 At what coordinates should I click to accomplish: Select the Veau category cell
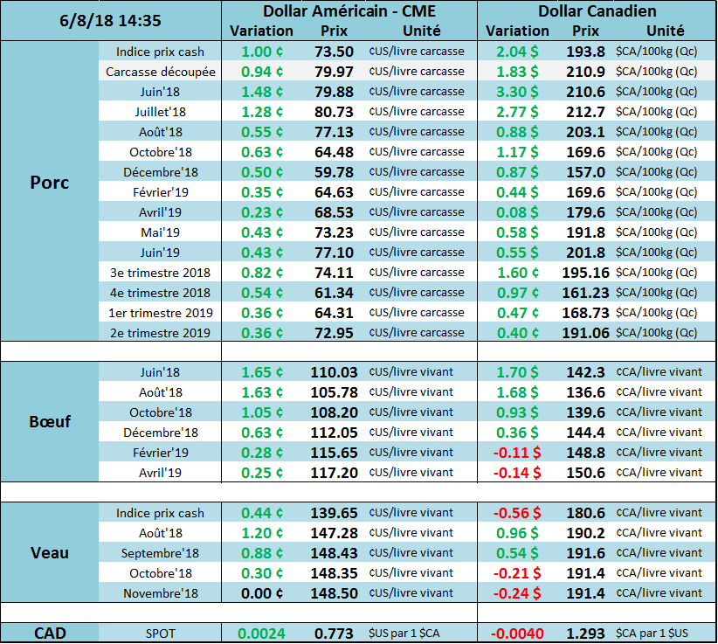[49, 552]
